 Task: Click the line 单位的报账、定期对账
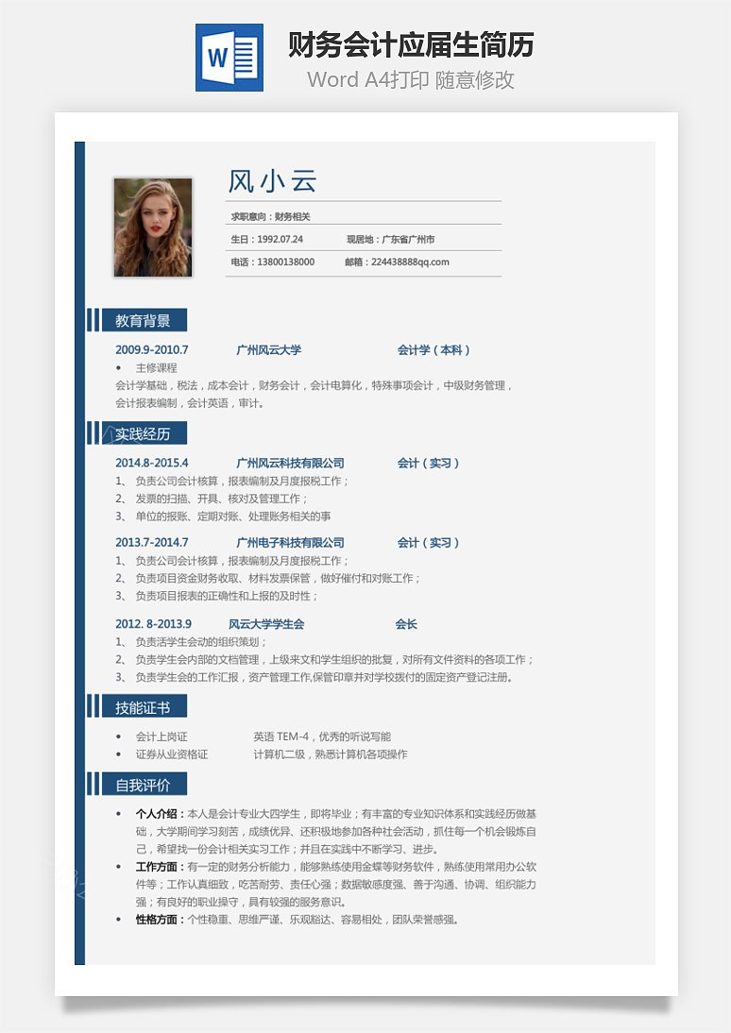(x=233, y=516)
